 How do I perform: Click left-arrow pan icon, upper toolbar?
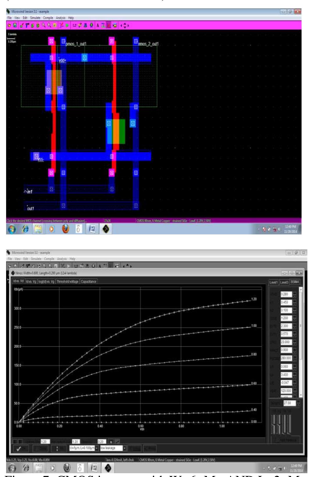click(122, 25)
